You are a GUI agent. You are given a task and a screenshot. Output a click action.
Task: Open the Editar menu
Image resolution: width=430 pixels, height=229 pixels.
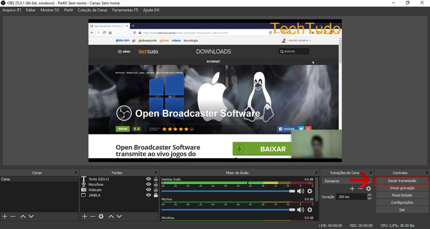[31, 10]
